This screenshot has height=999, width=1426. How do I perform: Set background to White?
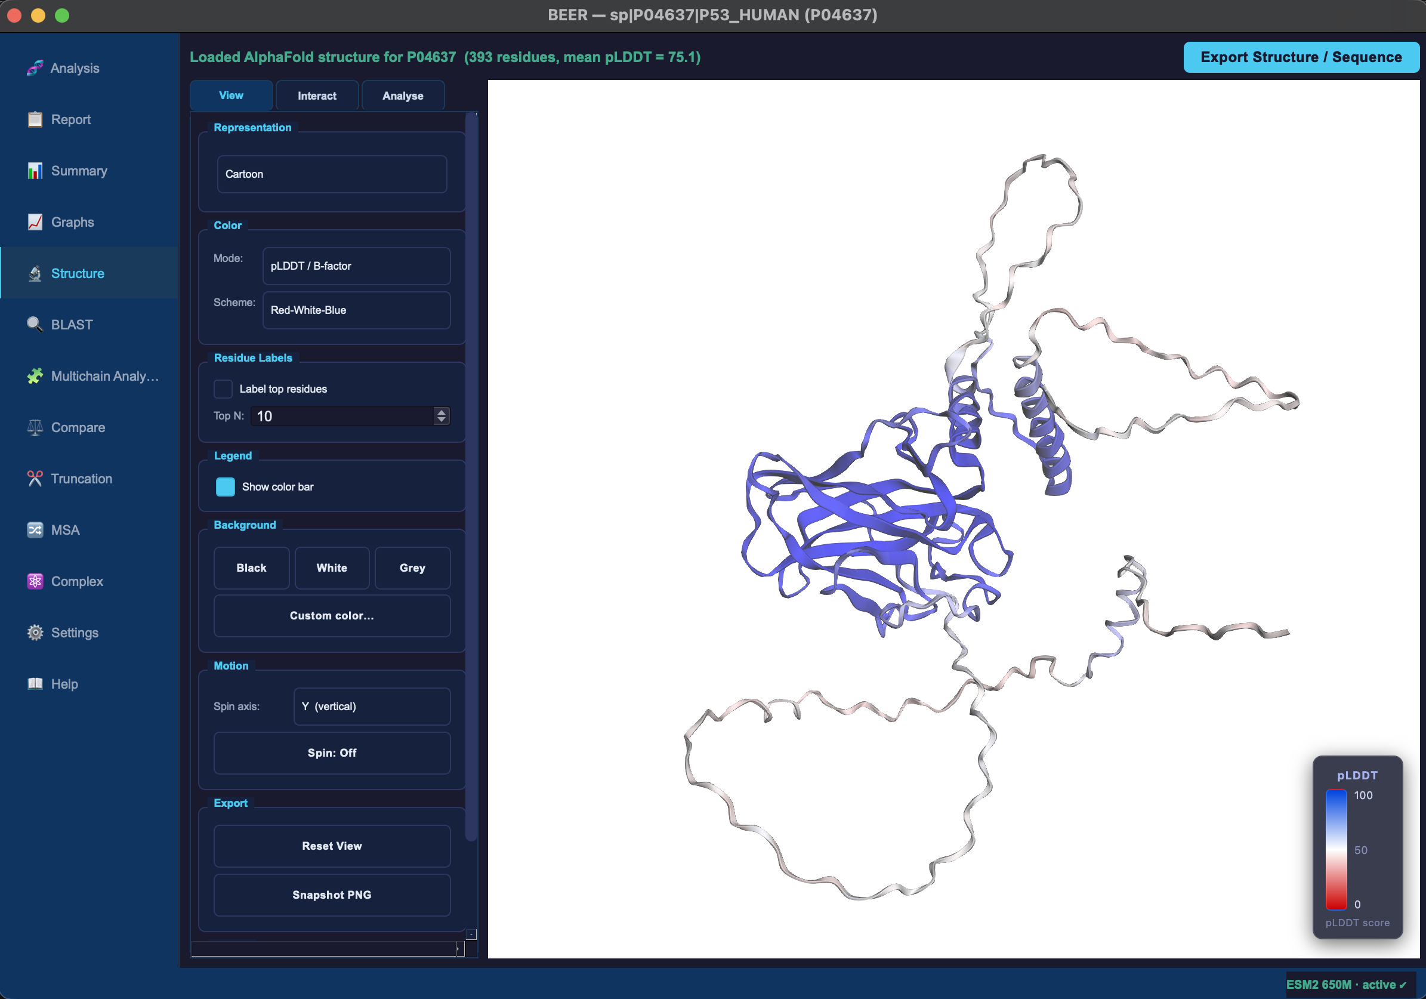coord(332,568)
